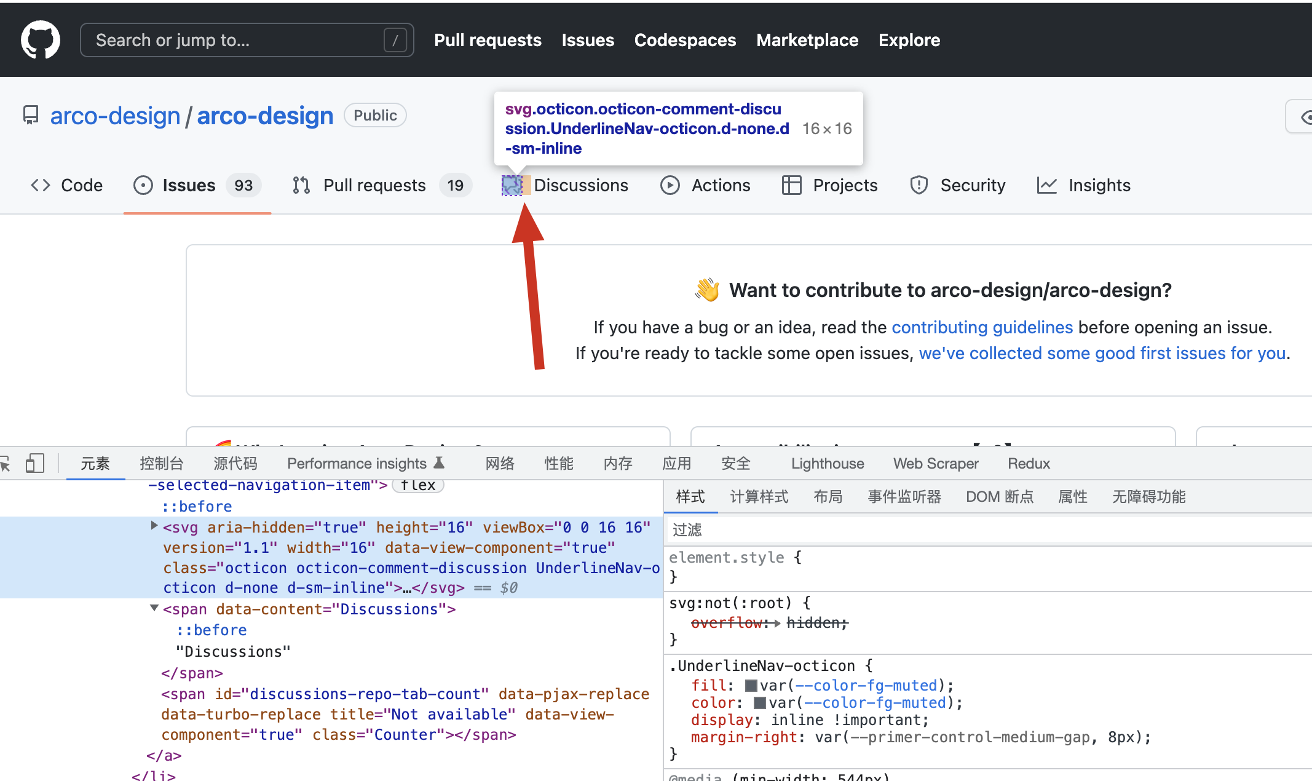
Task: Click the Security shield icon
Action: tap(919, 185)
